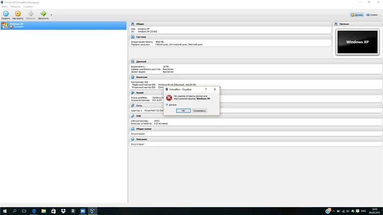Open the Система section header title
Screen dimensions: 383x215
(x=141, y=37)
